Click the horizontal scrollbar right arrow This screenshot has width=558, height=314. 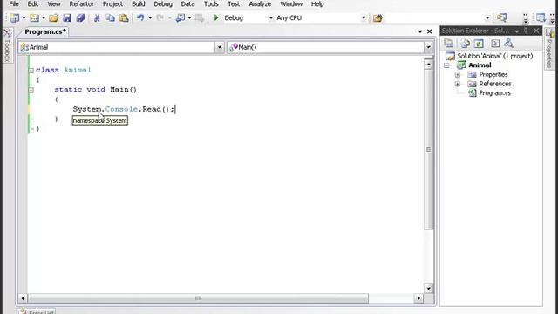click(418, 298)
